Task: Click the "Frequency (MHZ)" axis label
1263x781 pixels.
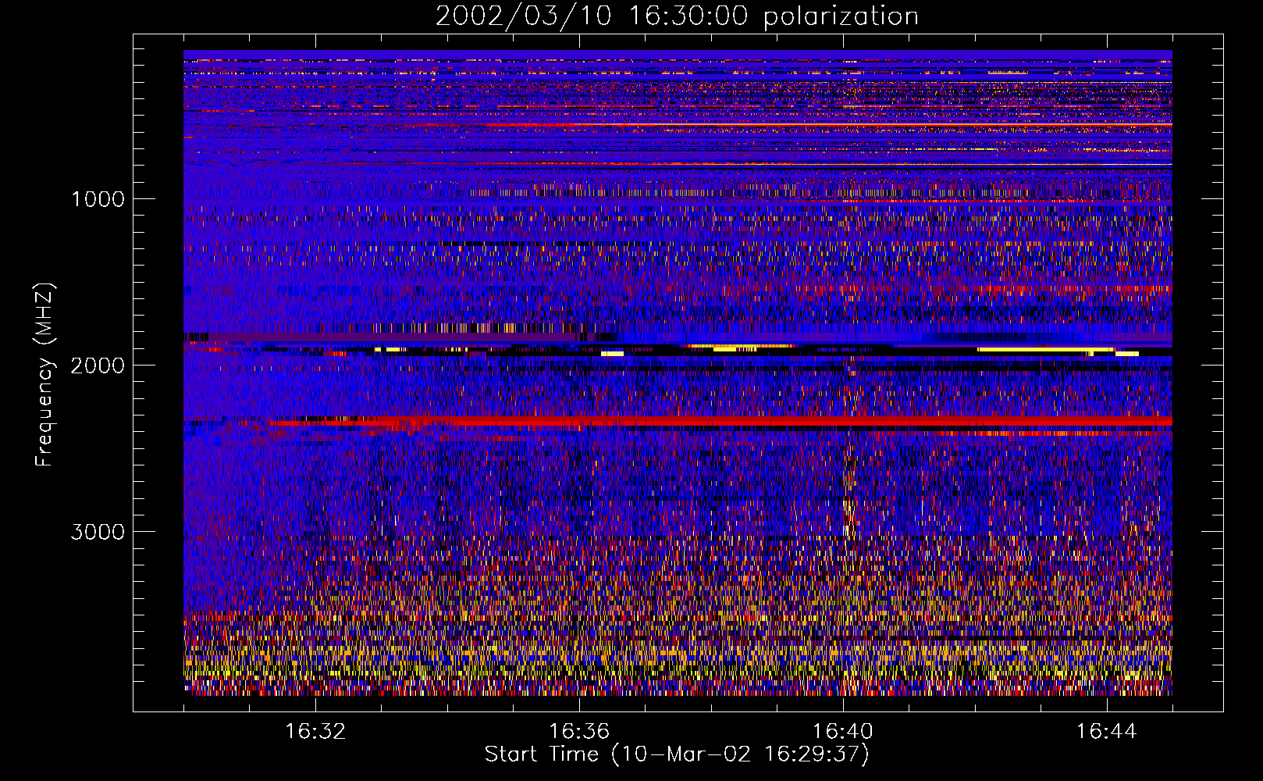Action: pos(44,375)
